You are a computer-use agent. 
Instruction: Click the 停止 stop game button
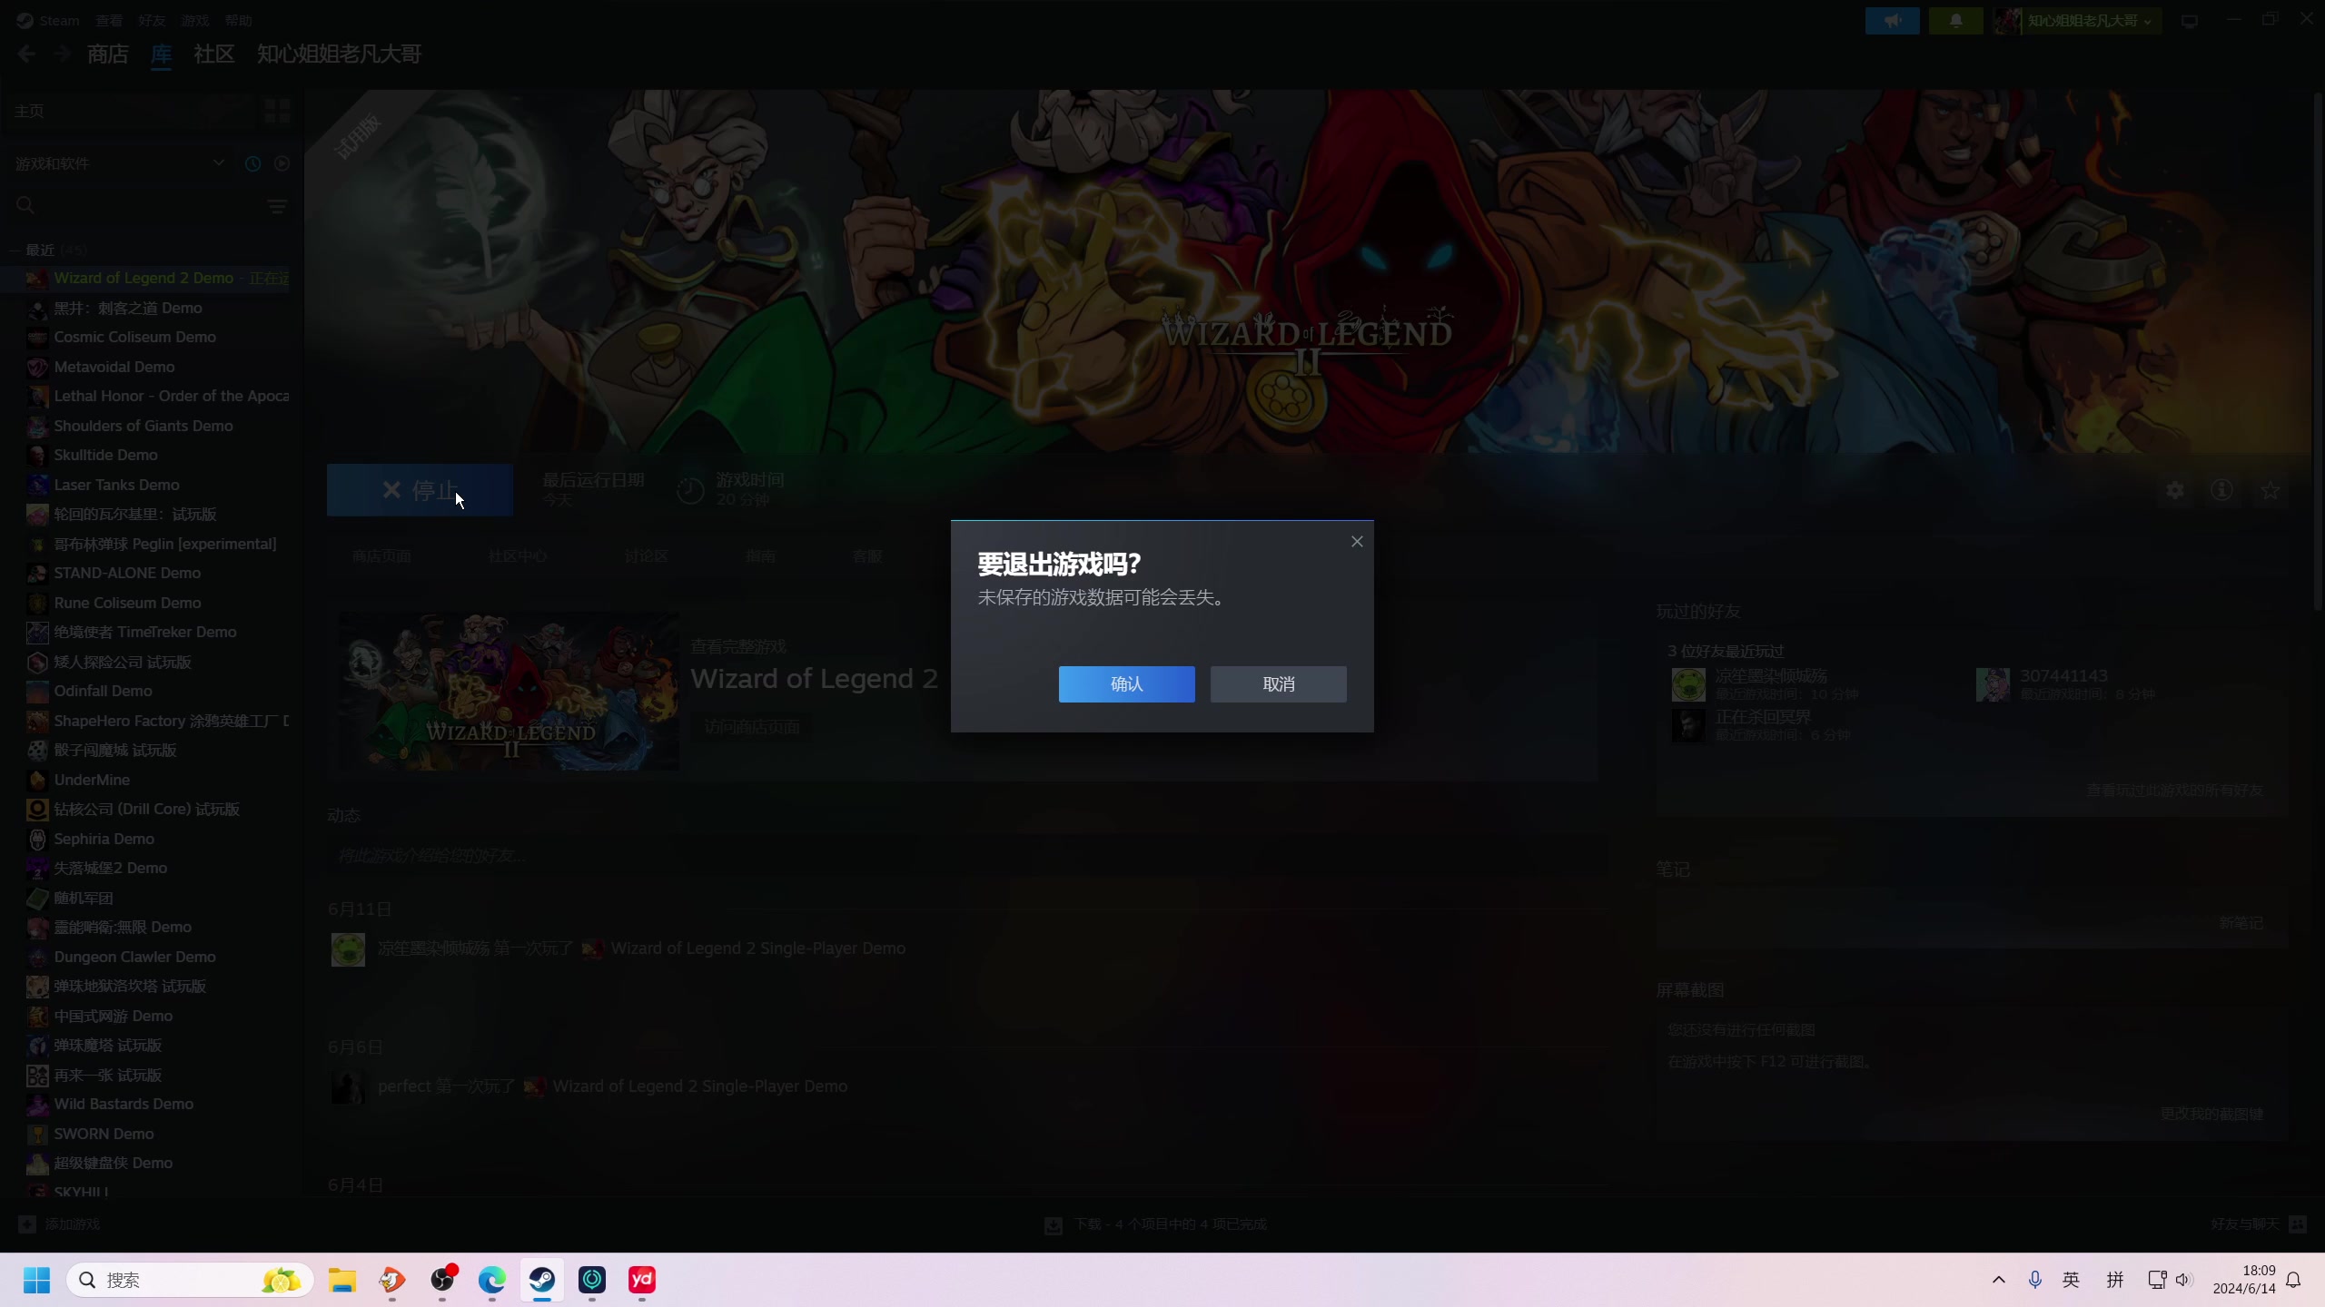point(420,490)
